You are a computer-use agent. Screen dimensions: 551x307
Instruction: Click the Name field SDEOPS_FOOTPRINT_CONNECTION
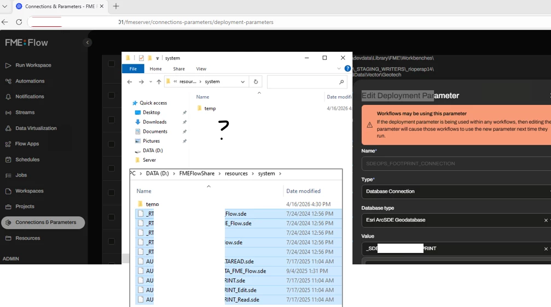click(456, 163)
